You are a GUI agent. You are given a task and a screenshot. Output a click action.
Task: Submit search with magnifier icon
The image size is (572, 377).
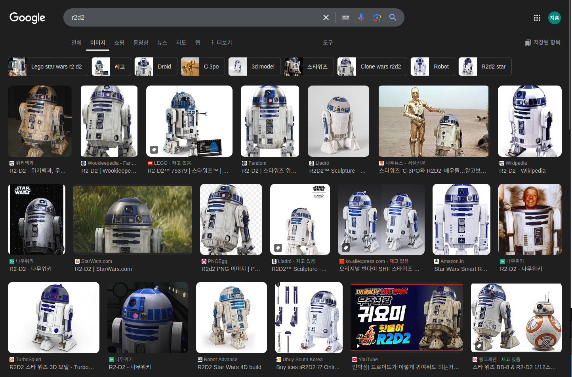393,17
